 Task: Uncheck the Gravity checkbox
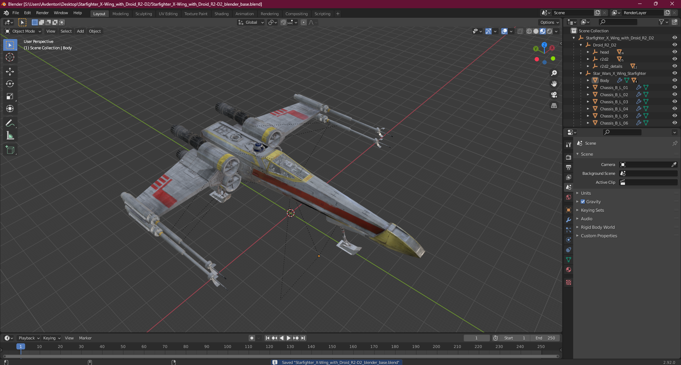click(x=583, y=201)
